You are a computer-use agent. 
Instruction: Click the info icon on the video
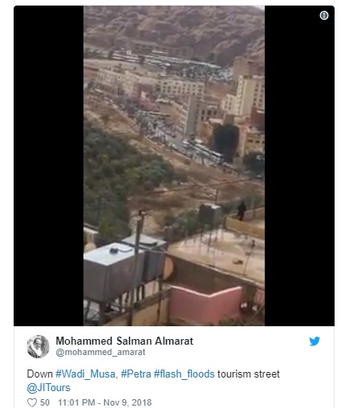click(x=324, y=15)
